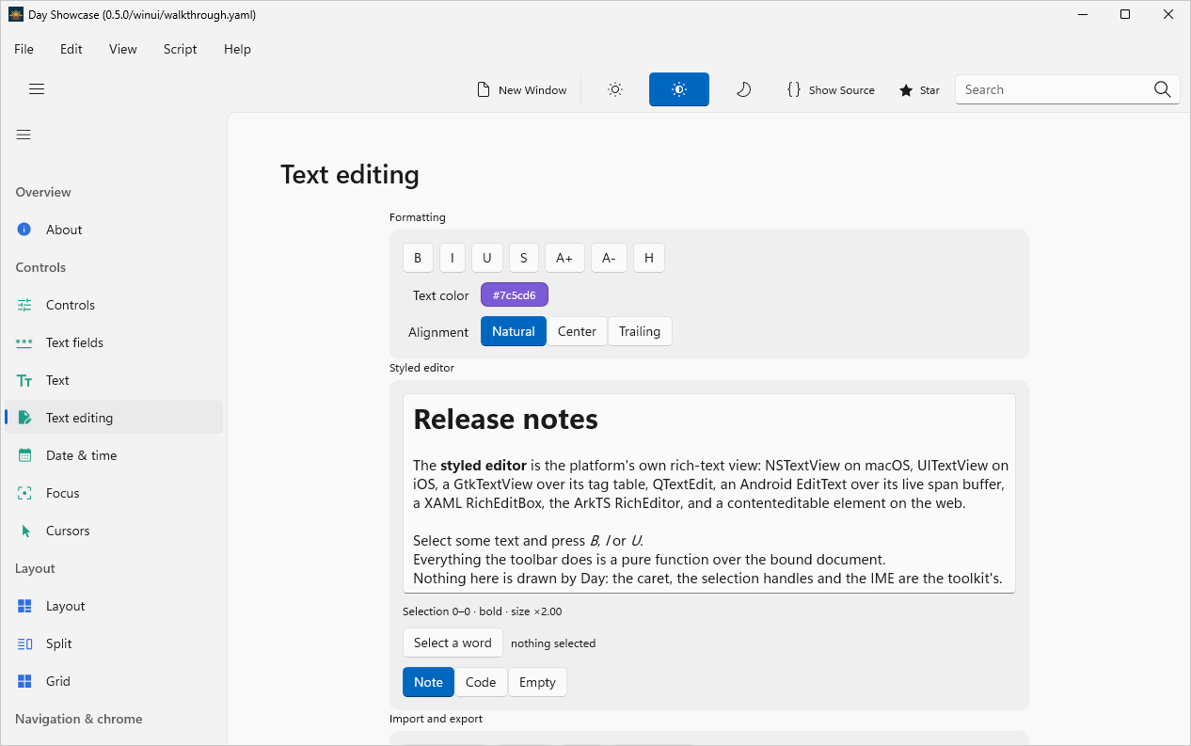This screenshot has width=1191, height=746.
Task: Open the Help menu
Action: tap(237, 49)
